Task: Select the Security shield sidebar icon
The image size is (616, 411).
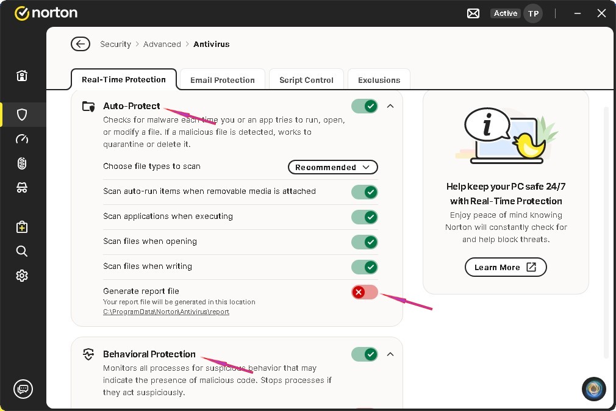Action: (22, 114)
